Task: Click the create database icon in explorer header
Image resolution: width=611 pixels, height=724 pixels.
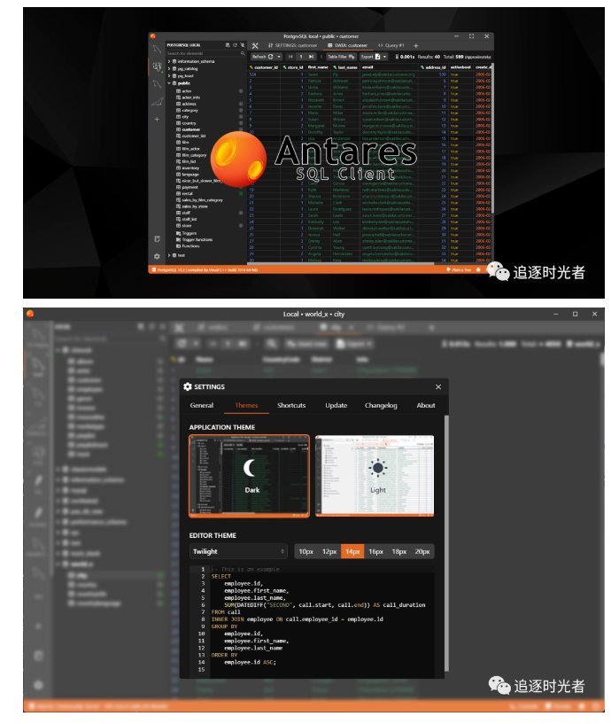Action: [228, 45]
